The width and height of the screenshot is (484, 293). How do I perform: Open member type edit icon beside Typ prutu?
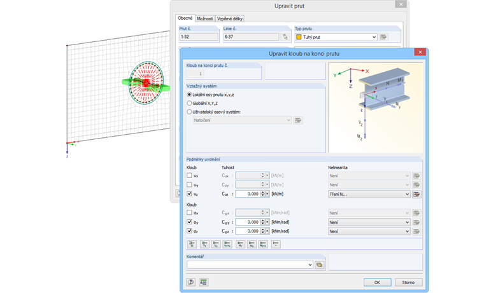[x=383, y=37]
